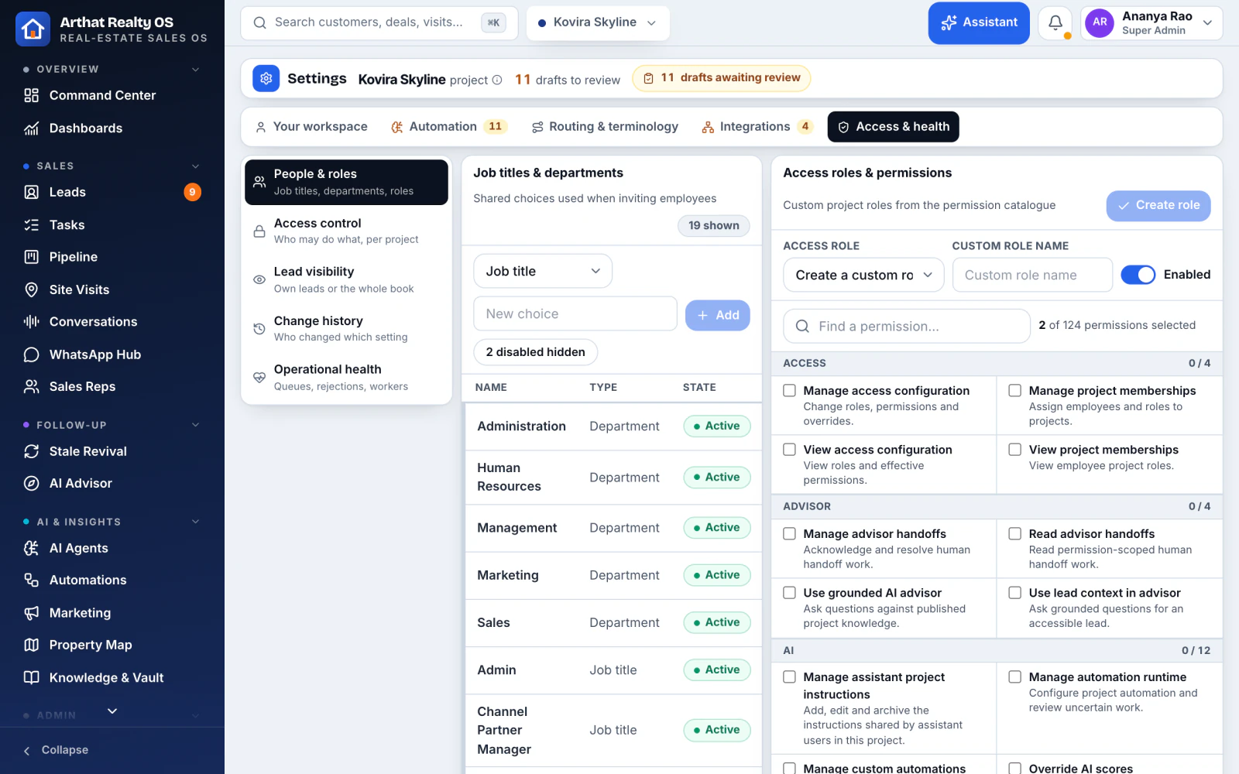This screenshot has width=1239, height=774.
Task: Check Use grounded AI advisor
Action: pos(789,593)
